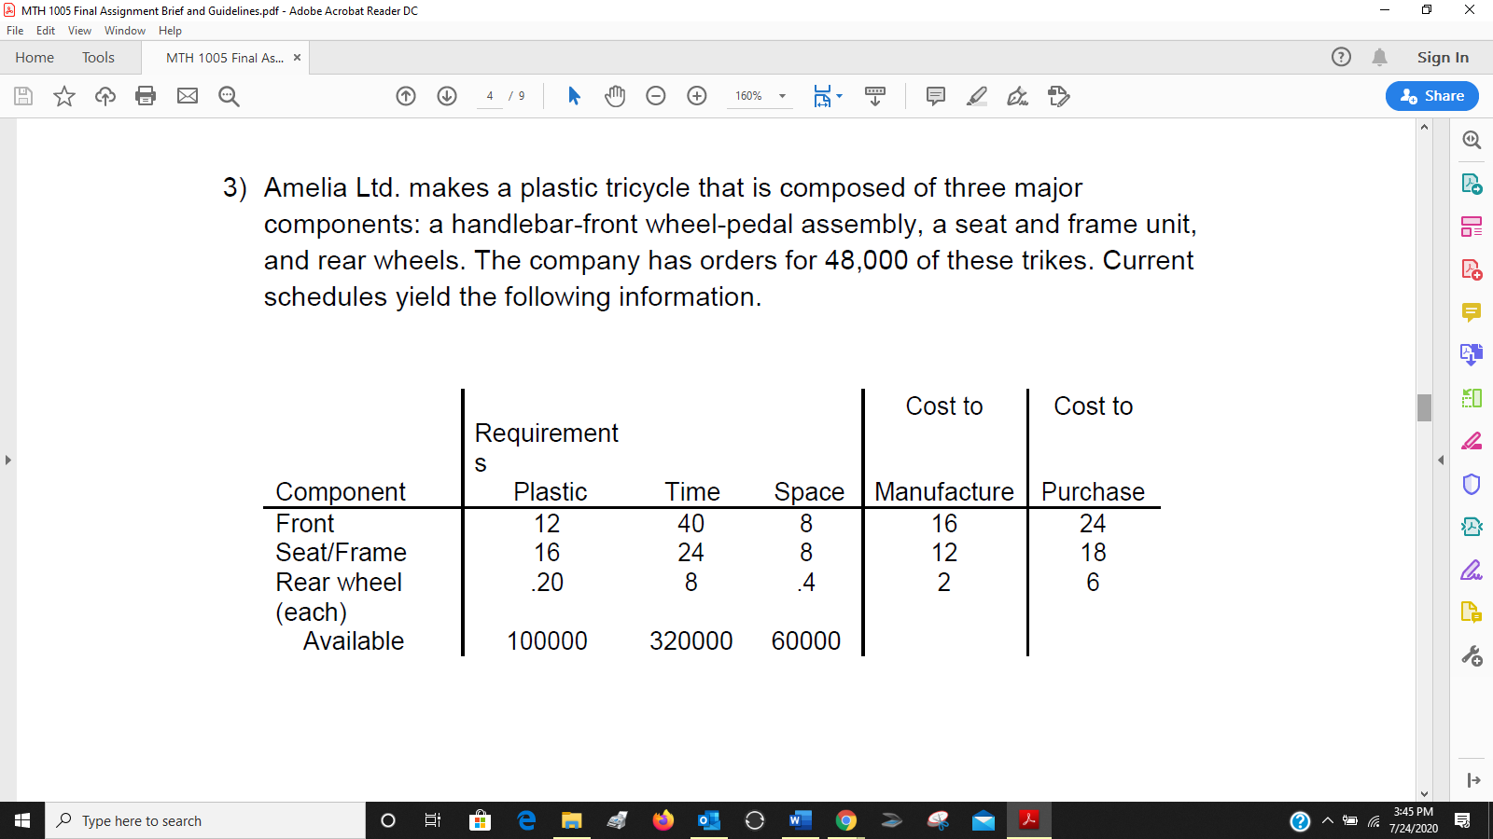This screenshot has height=839, width=1493.
Task: Open the Help question mark icon
Action: [x=1341, y=57]
